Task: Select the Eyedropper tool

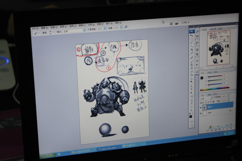Action: point(192,103)
